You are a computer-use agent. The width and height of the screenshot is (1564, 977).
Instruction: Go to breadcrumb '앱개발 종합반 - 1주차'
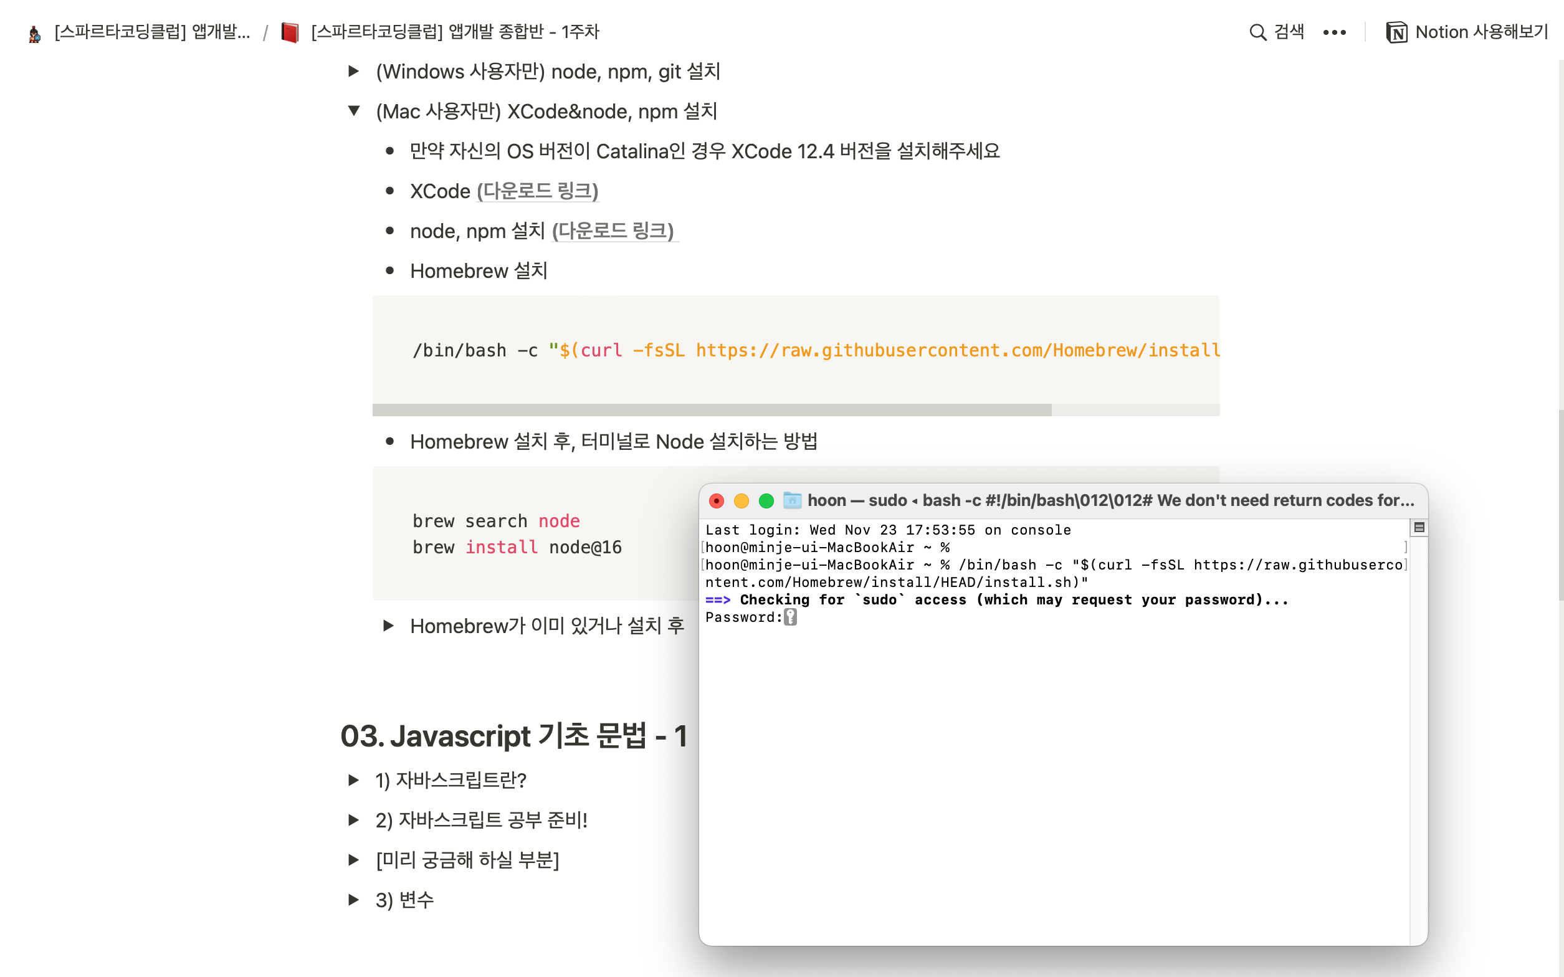pos(455,32)
